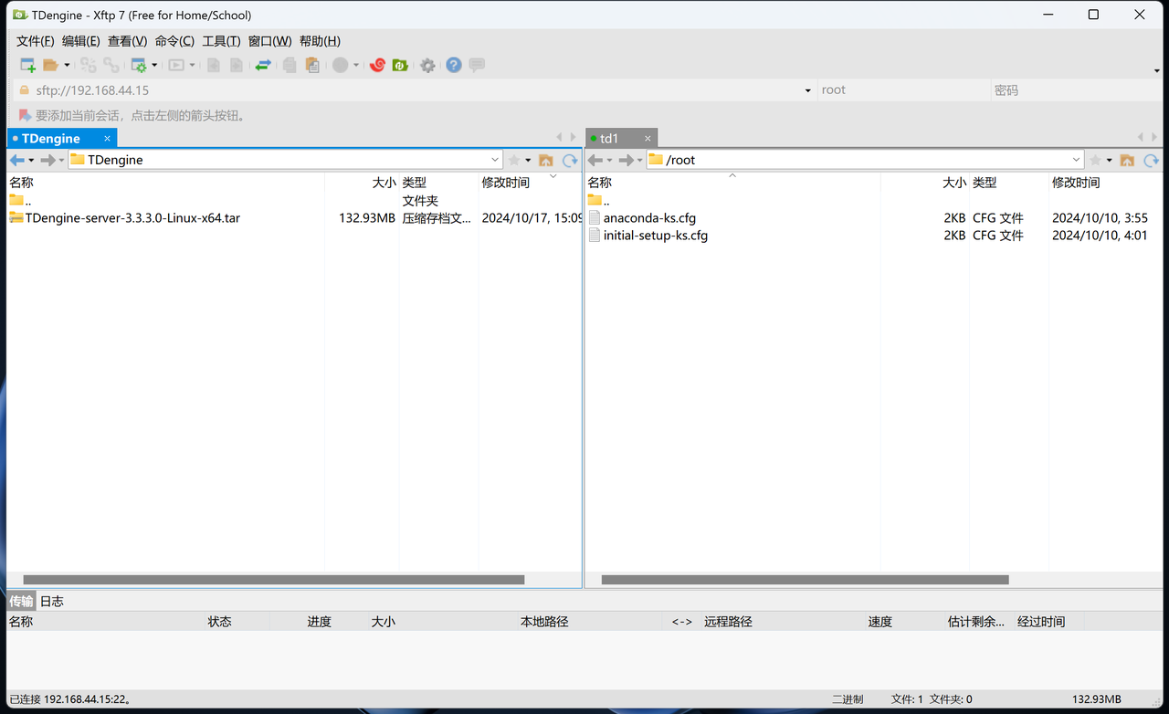Open Options with the gear icon
This screenshot has width=1169, height=714.
click(x=427, y=65)
